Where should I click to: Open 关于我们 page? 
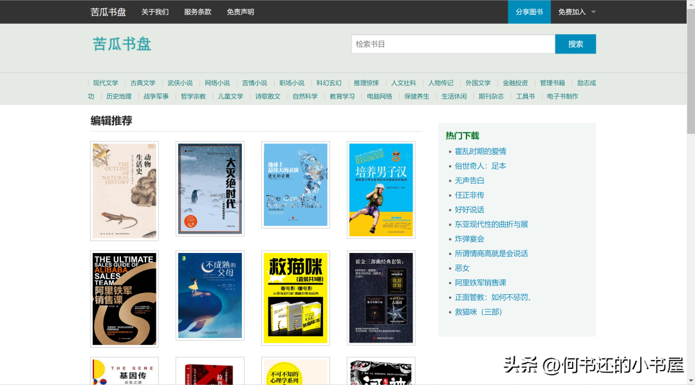click(155, 12)
